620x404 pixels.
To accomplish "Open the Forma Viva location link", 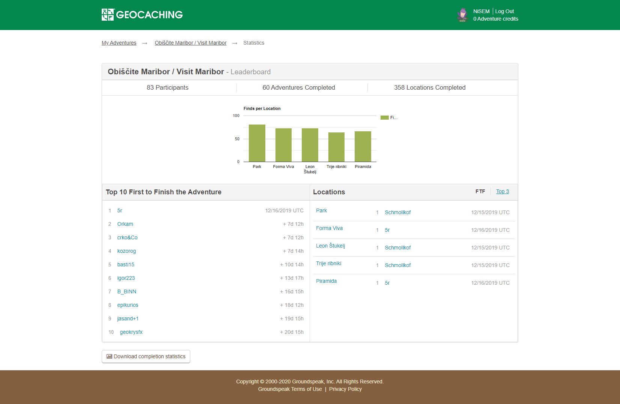I will pos(329,228).
